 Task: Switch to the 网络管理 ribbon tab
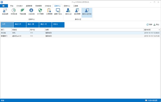coord(38,6)
